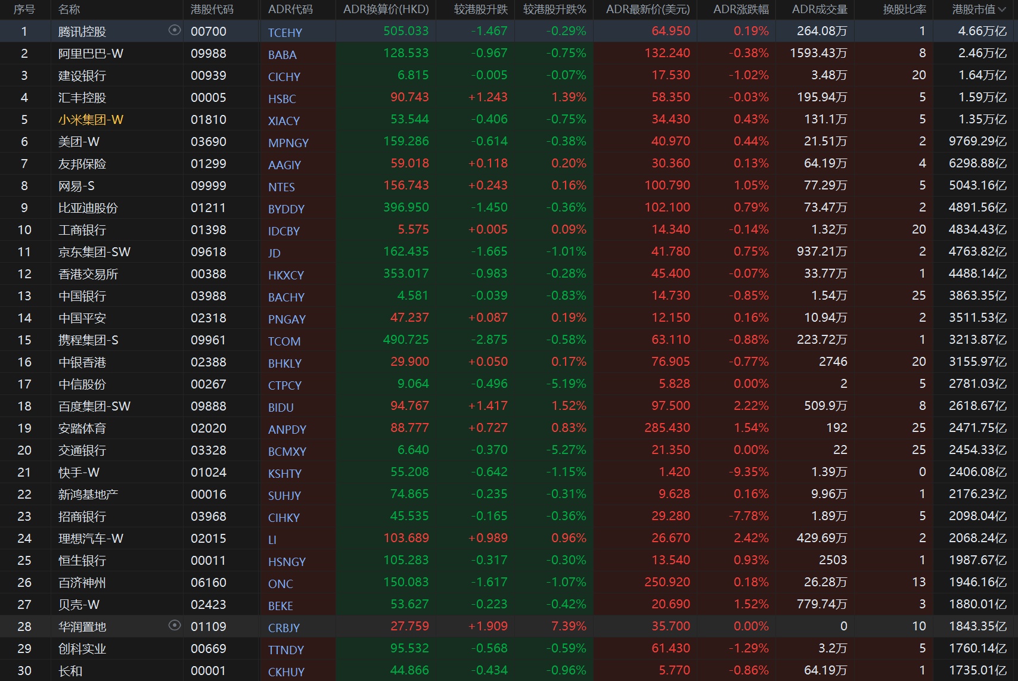Screen dimensions: 1018x681
Task: Open the TCEHY ADR code
Action: [285, 33]
